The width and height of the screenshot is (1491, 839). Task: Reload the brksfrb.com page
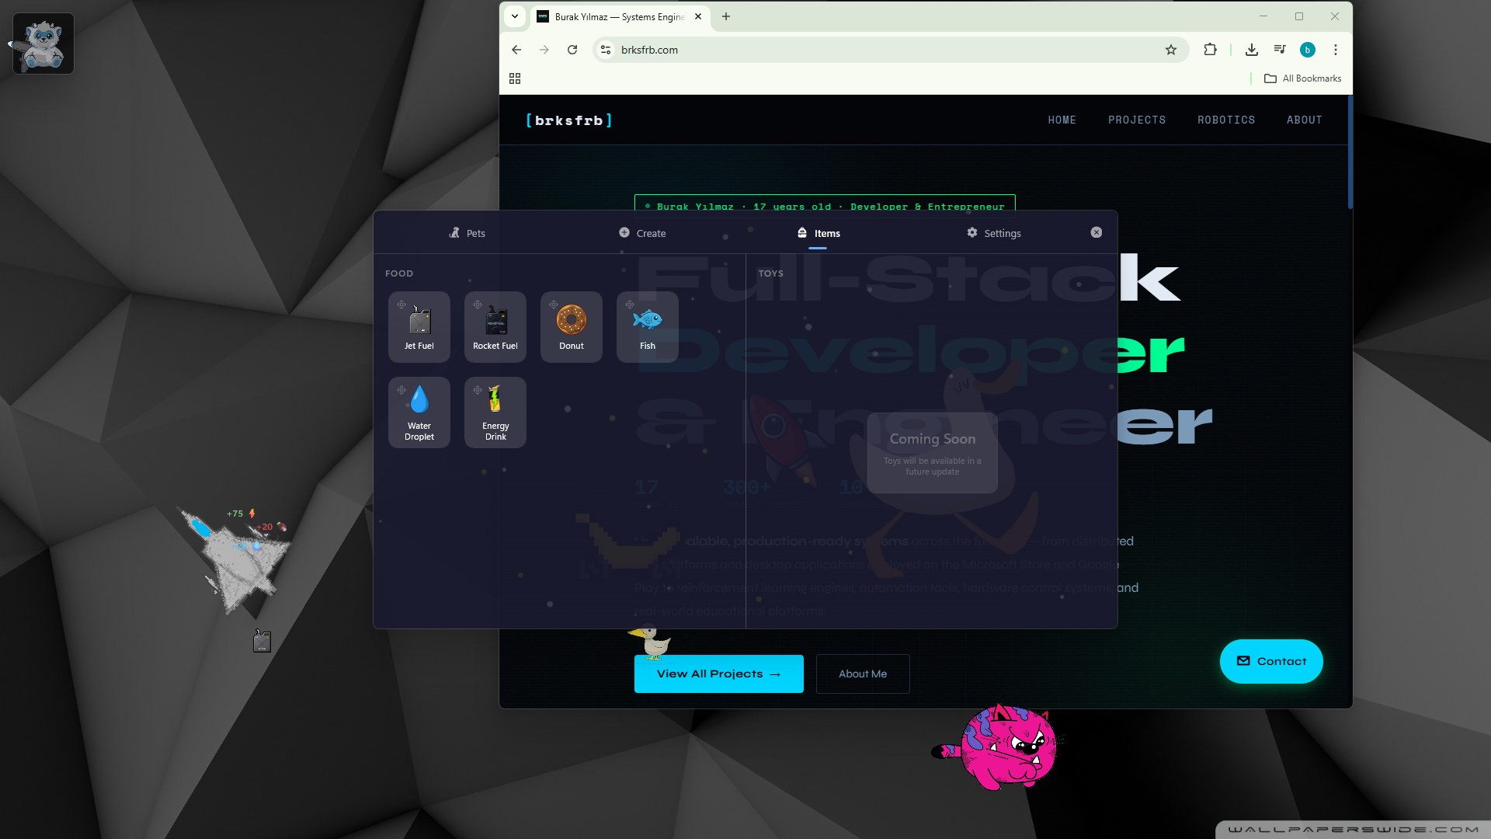[x=572, y=50]
